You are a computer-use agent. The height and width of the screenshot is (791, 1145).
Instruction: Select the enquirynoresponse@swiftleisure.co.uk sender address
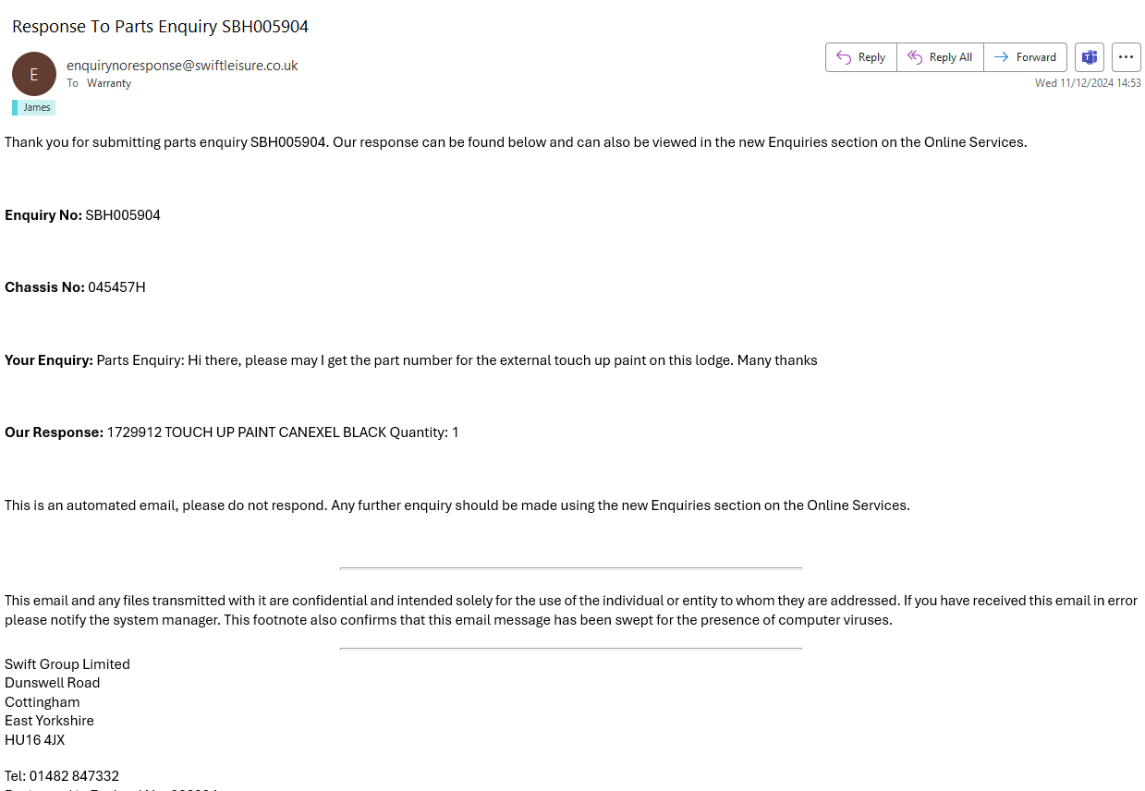(182, 66)
